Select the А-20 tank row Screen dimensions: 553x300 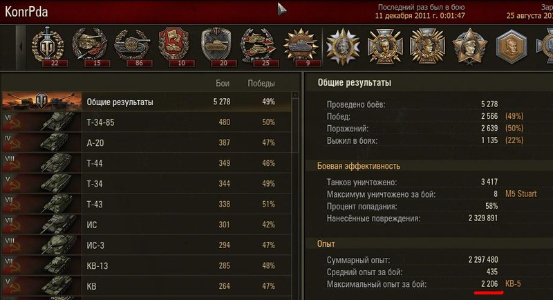pyautogui.click(x=147, y=143)
